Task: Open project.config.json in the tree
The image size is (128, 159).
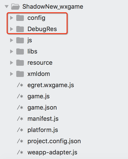Action: [54, 141]
